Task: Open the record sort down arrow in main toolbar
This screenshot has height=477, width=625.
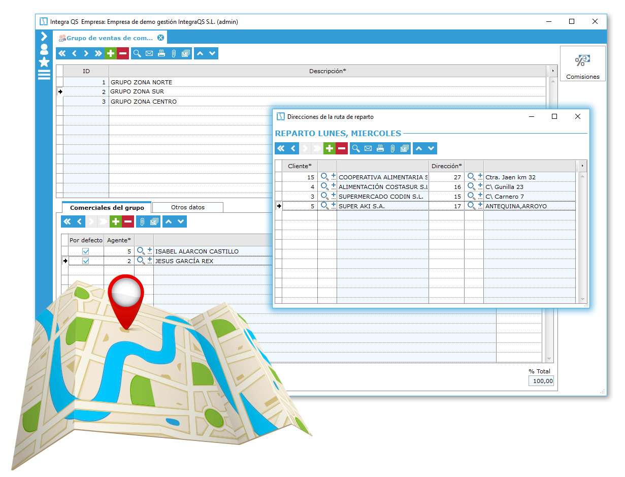Action: pyautogui.click(x=211, y=53)
